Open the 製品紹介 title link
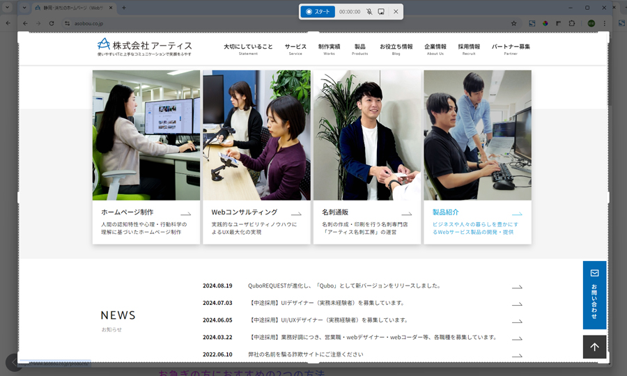 [x=445, y=212]
